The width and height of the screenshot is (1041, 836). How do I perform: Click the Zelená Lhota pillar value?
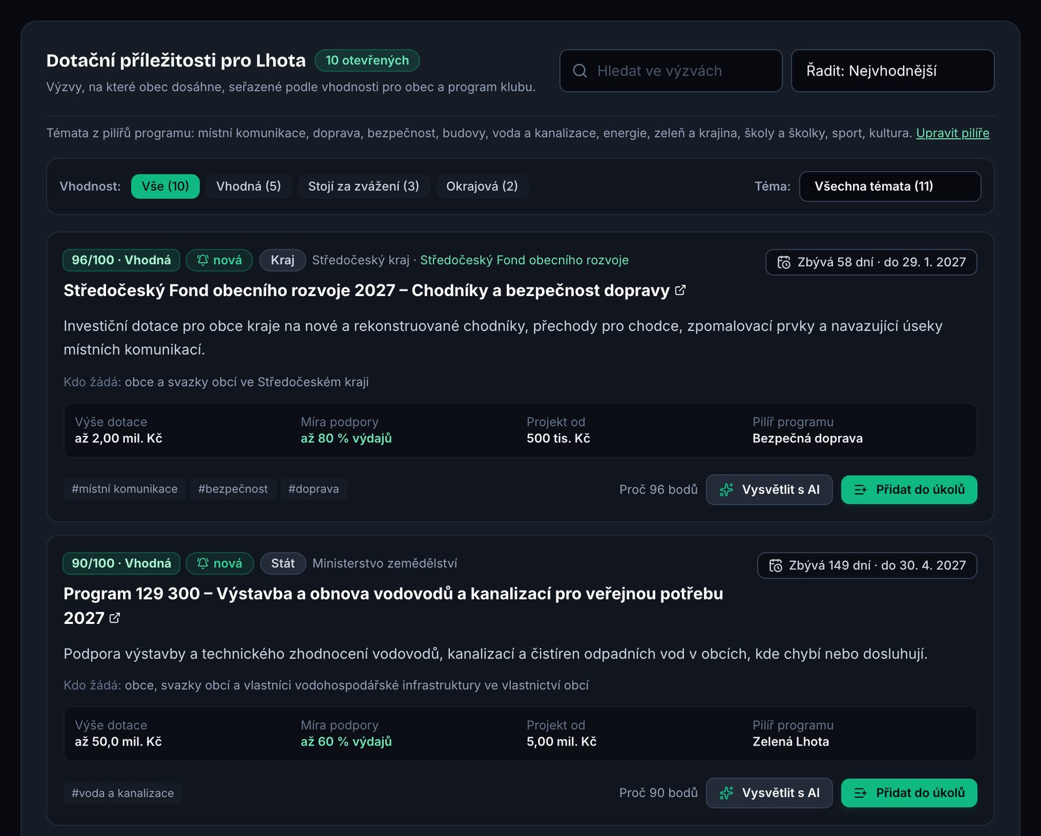[791, 742]
